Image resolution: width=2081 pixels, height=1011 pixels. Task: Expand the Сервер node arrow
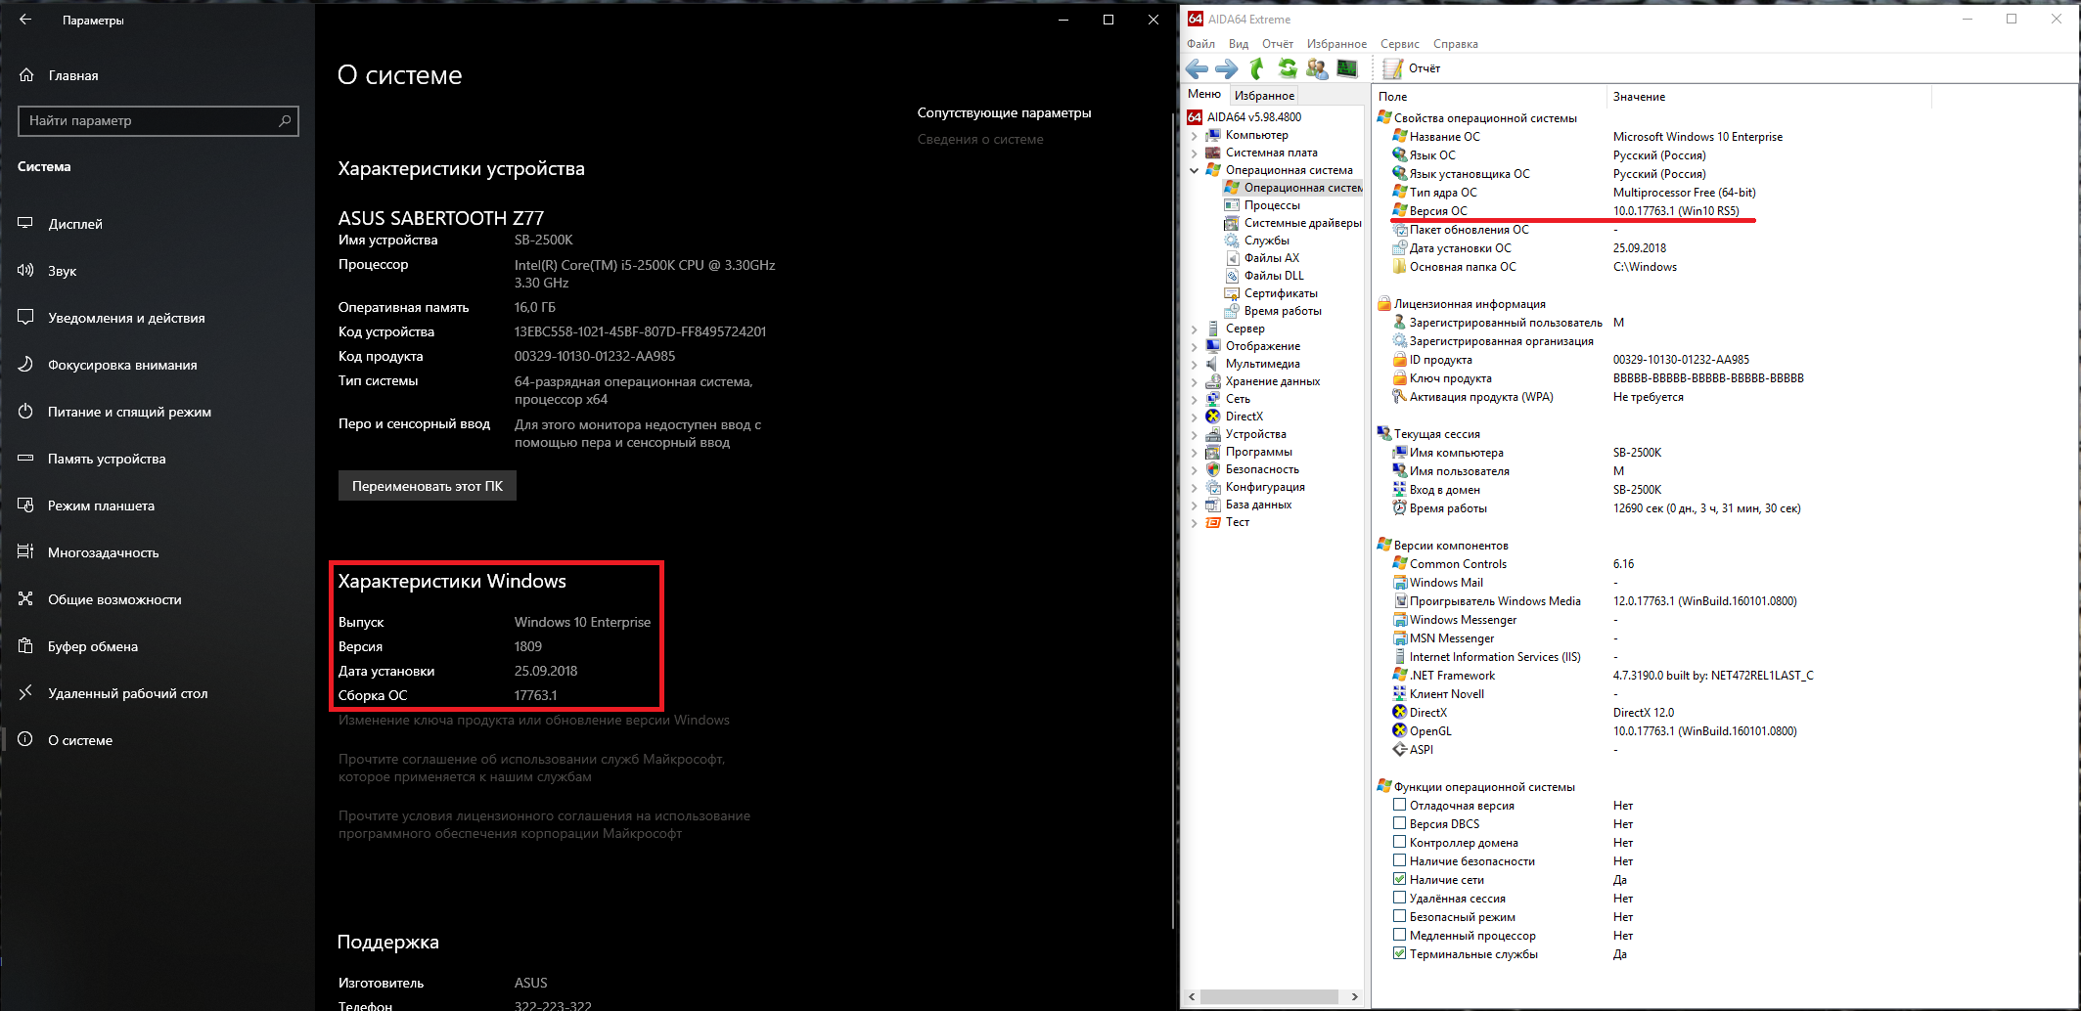coord(1194,330)
